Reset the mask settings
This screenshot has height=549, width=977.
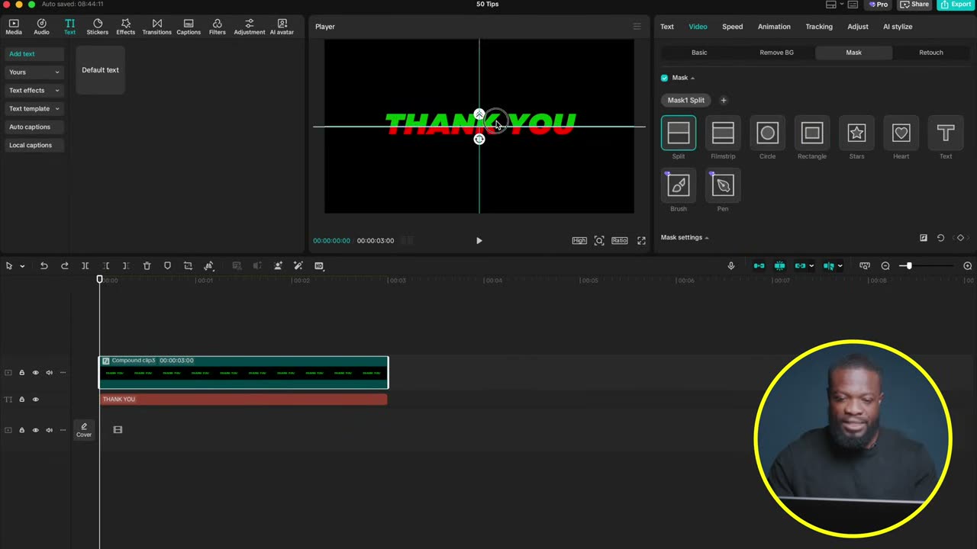(x=940, y=238)
